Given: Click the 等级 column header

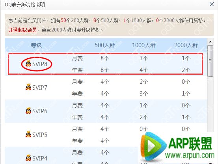Looking at the screenshot, I should 36,45.
